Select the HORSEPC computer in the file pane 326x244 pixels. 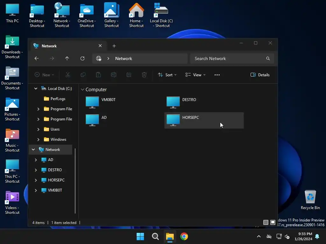[204, 120]
